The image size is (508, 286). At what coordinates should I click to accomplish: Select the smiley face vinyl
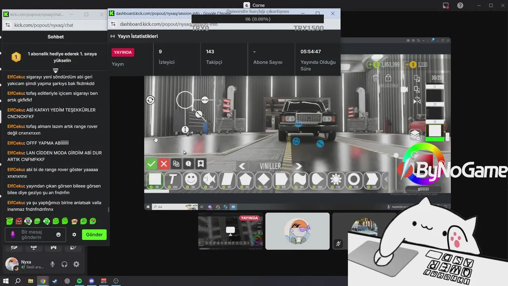click(191, 180)
